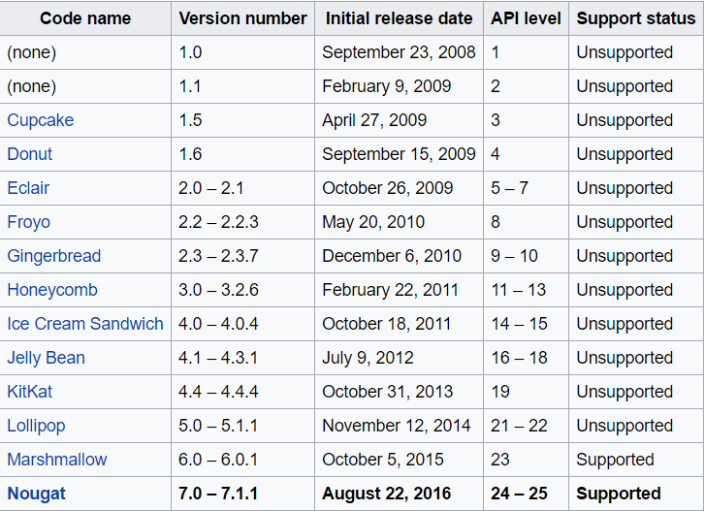Follow the Jelly Bean link
This screenshot has height=511, width=705.
[47, 358]
